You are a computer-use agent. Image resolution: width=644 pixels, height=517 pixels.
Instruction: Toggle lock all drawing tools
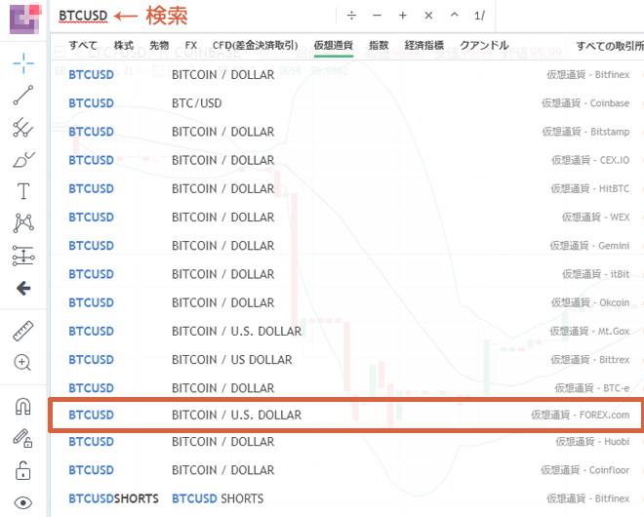click(x=23, y=470)
